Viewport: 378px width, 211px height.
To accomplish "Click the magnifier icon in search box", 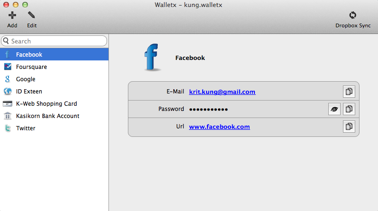I will (x=6, y=41).
